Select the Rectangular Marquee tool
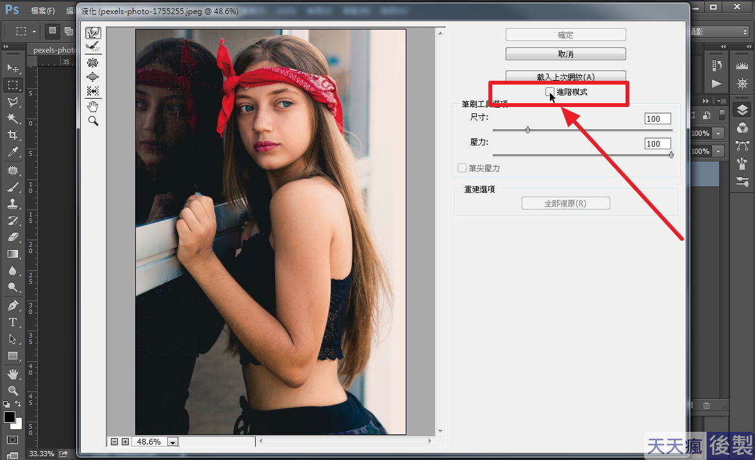755x460 pixels. click(13, 85)
